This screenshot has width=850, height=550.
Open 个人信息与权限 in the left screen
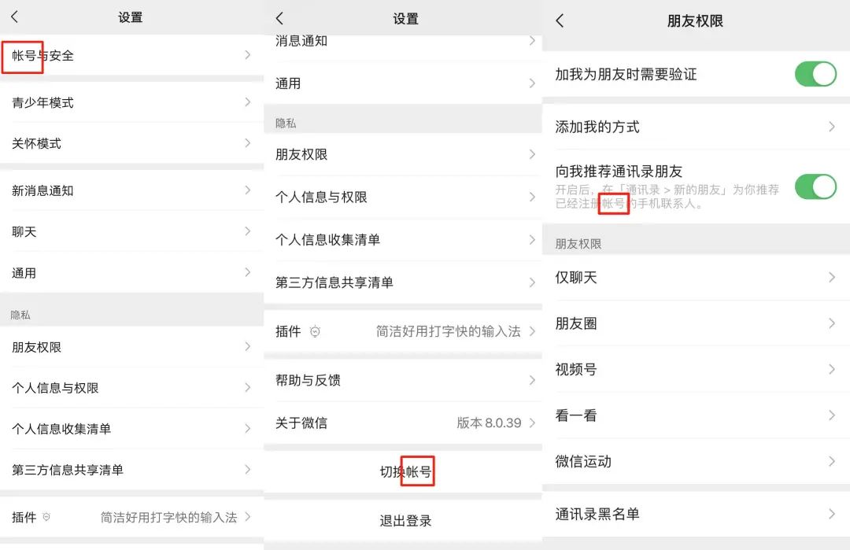(131, 387)
